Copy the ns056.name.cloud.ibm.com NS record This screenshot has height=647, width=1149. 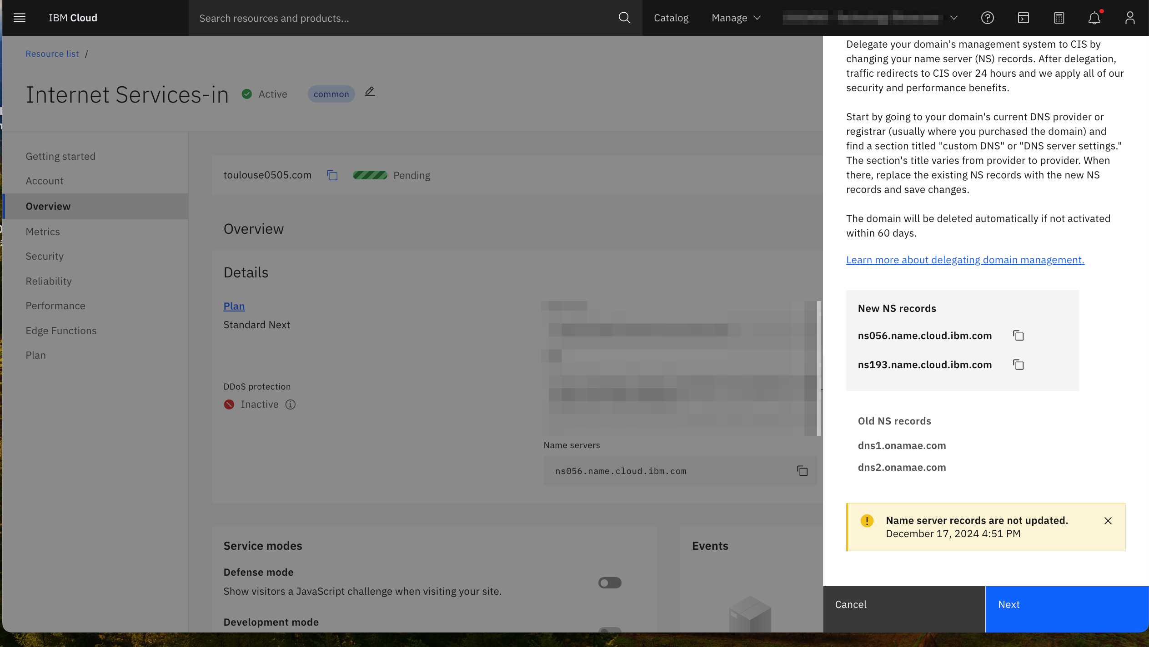pyautogui.click(x=1018, y=336)
